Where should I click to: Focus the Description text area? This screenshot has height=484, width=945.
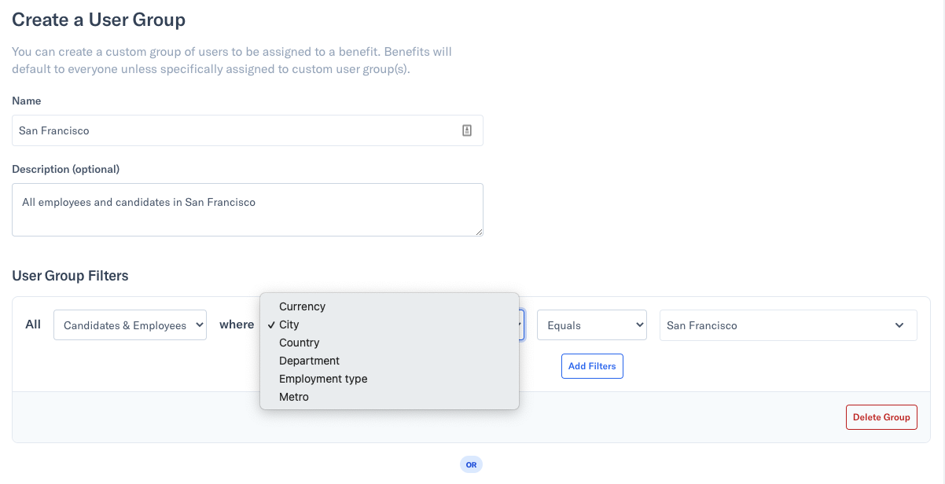click(248, 210)
